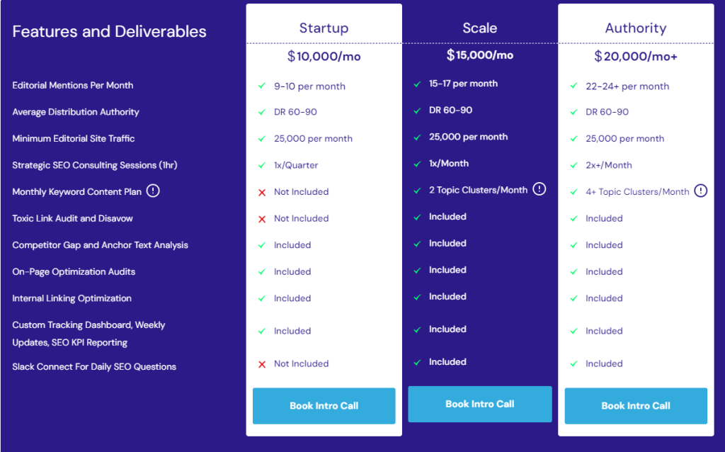The width and height of the screenshot is (725, 452).
Task: Click green checkmark beside 9-10 per month
Action: tap(262, 86)
